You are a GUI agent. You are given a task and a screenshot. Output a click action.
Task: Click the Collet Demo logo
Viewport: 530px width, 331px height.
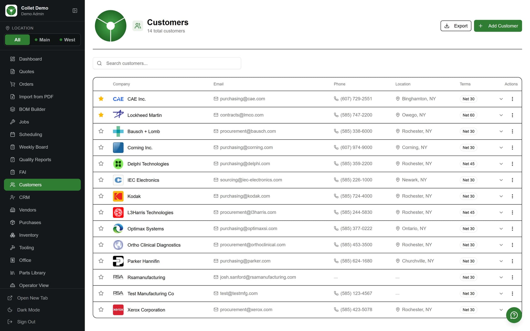point(11,10)
